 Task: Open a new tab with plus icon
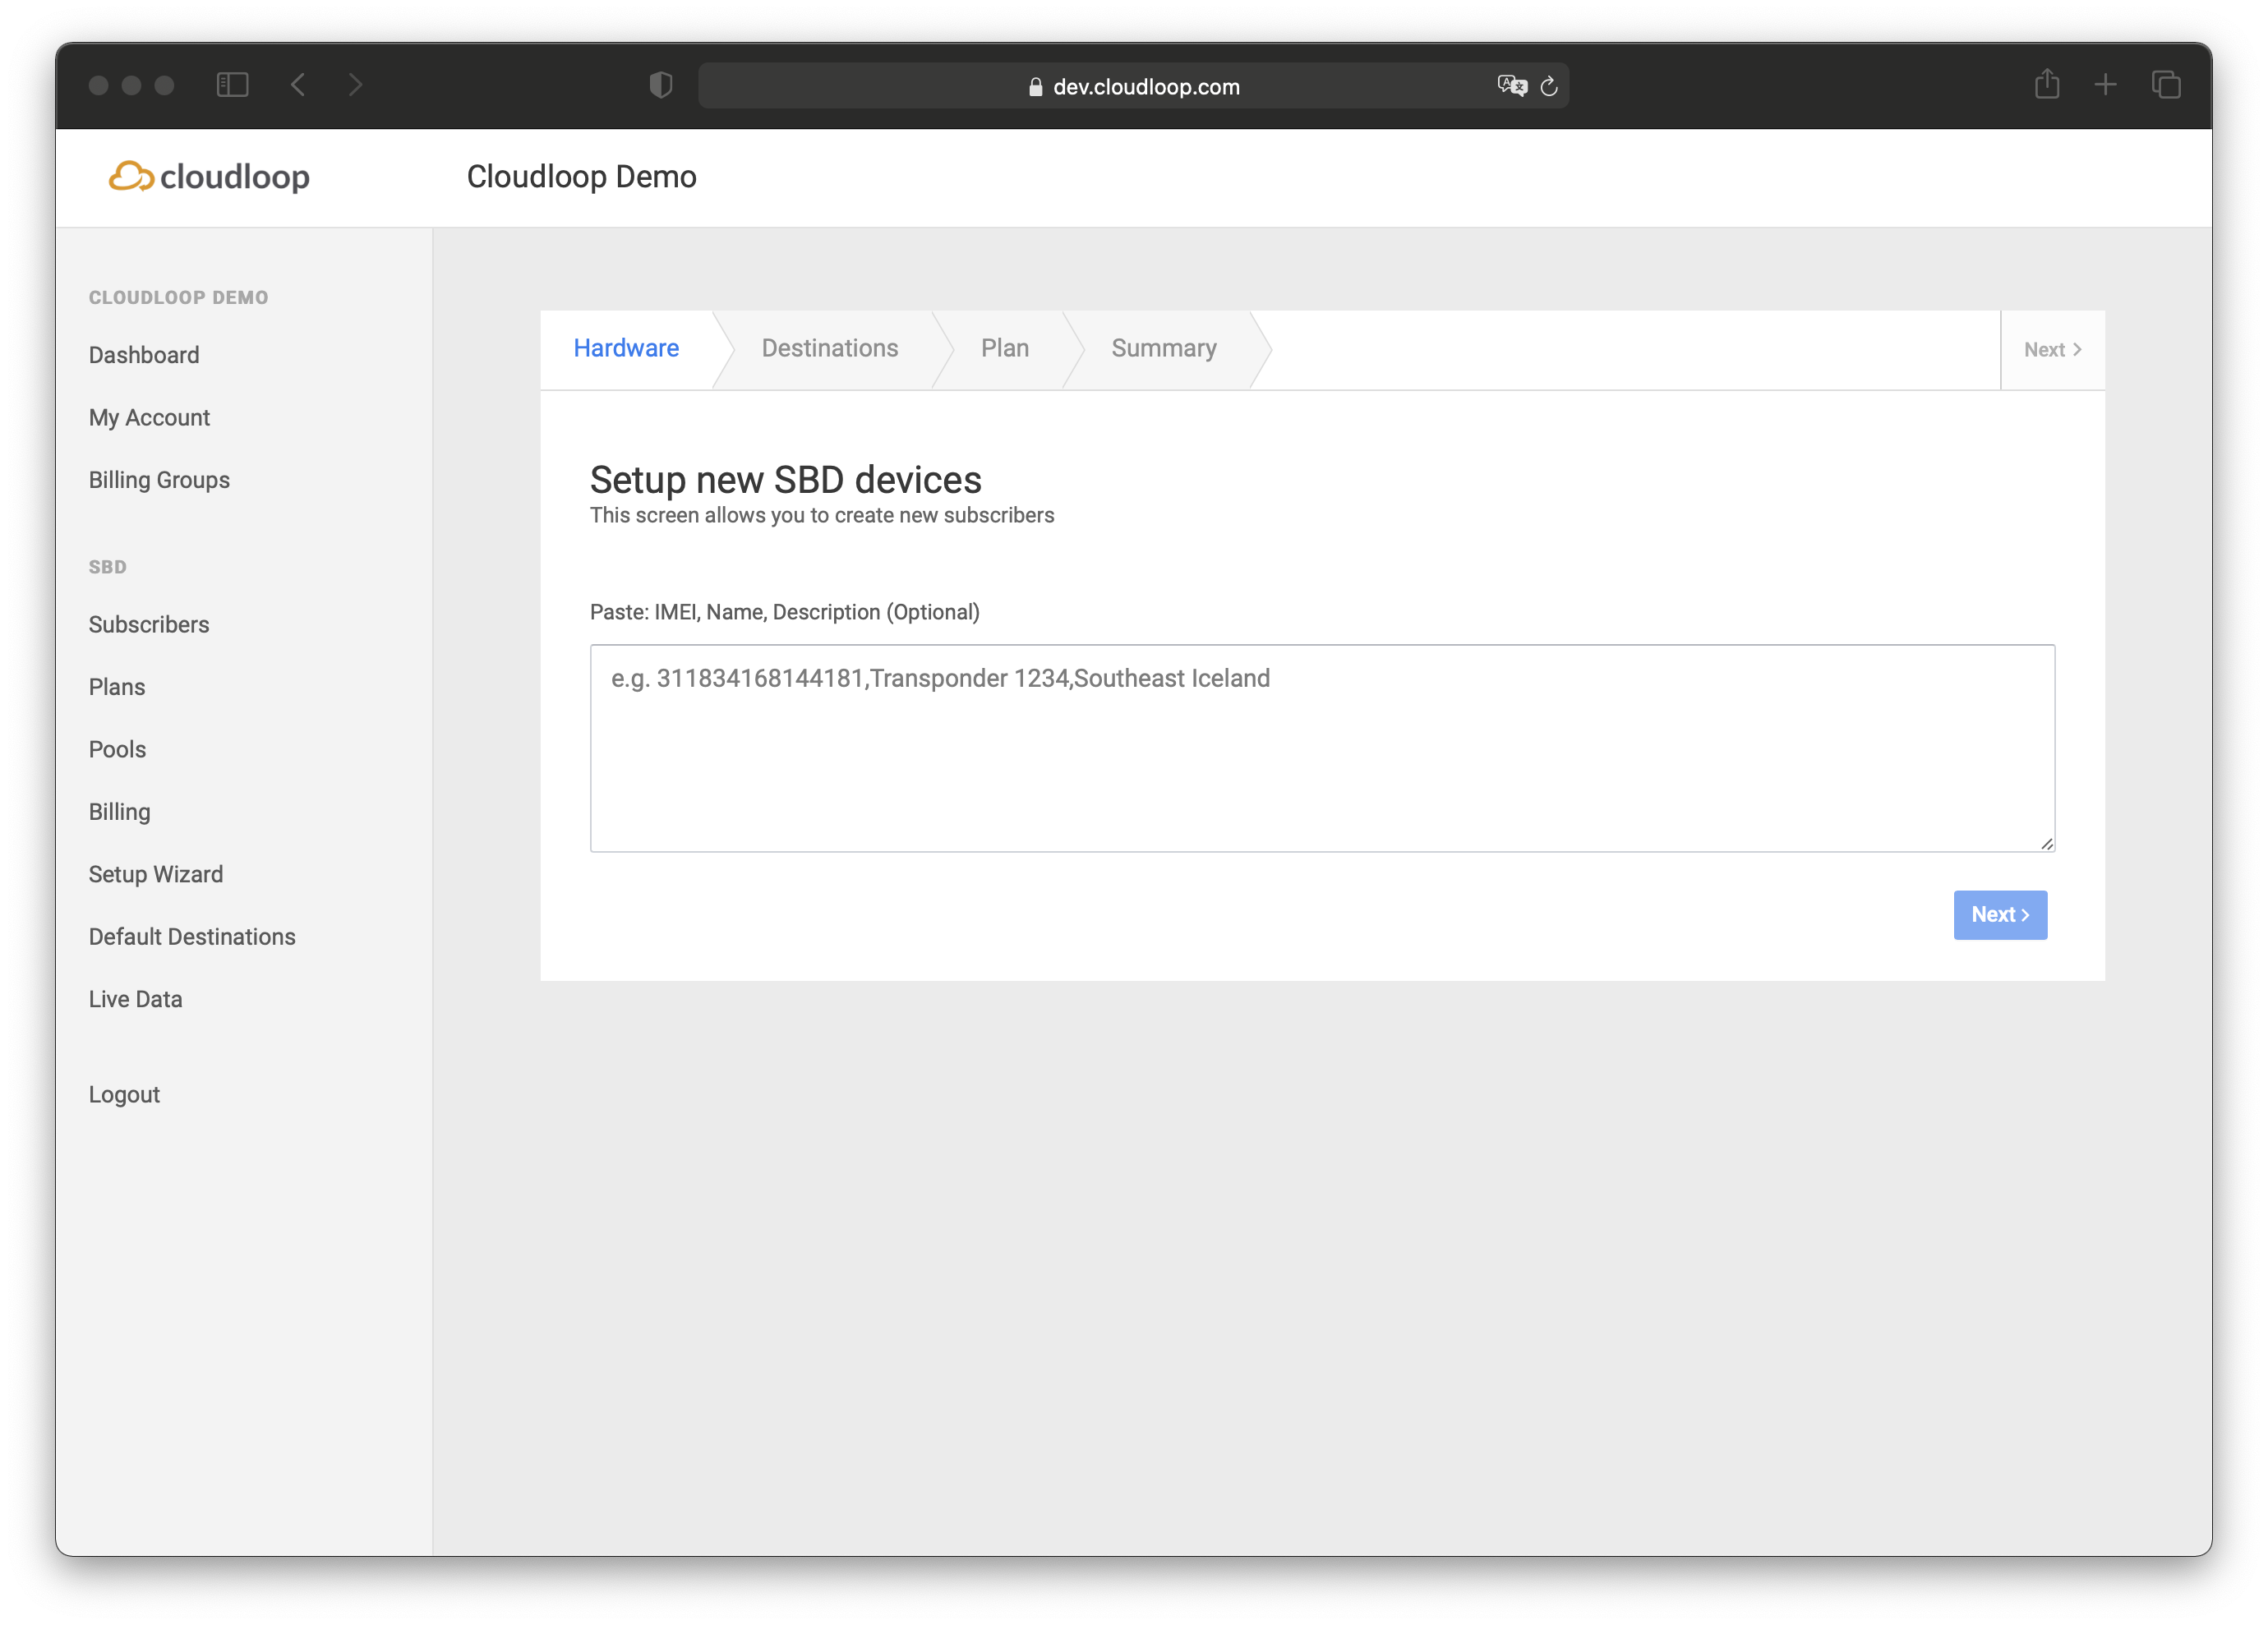(2105, 85)
